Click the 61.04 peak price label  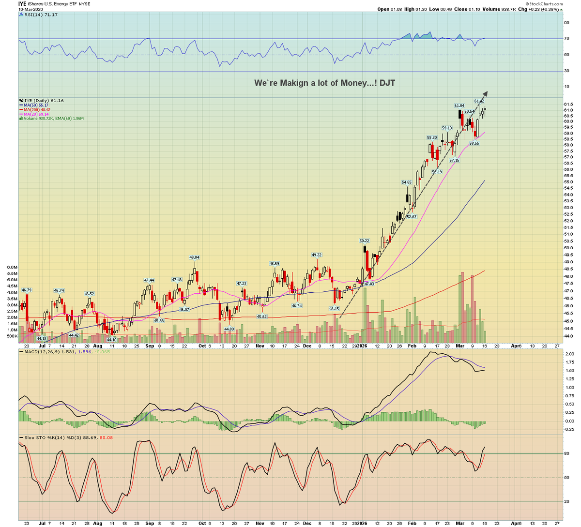point(459,105)
